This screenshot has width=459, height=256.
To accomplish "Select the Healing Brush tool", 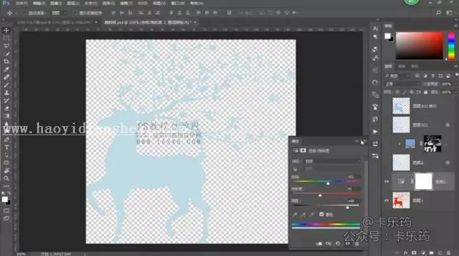I will coord(7,77).
